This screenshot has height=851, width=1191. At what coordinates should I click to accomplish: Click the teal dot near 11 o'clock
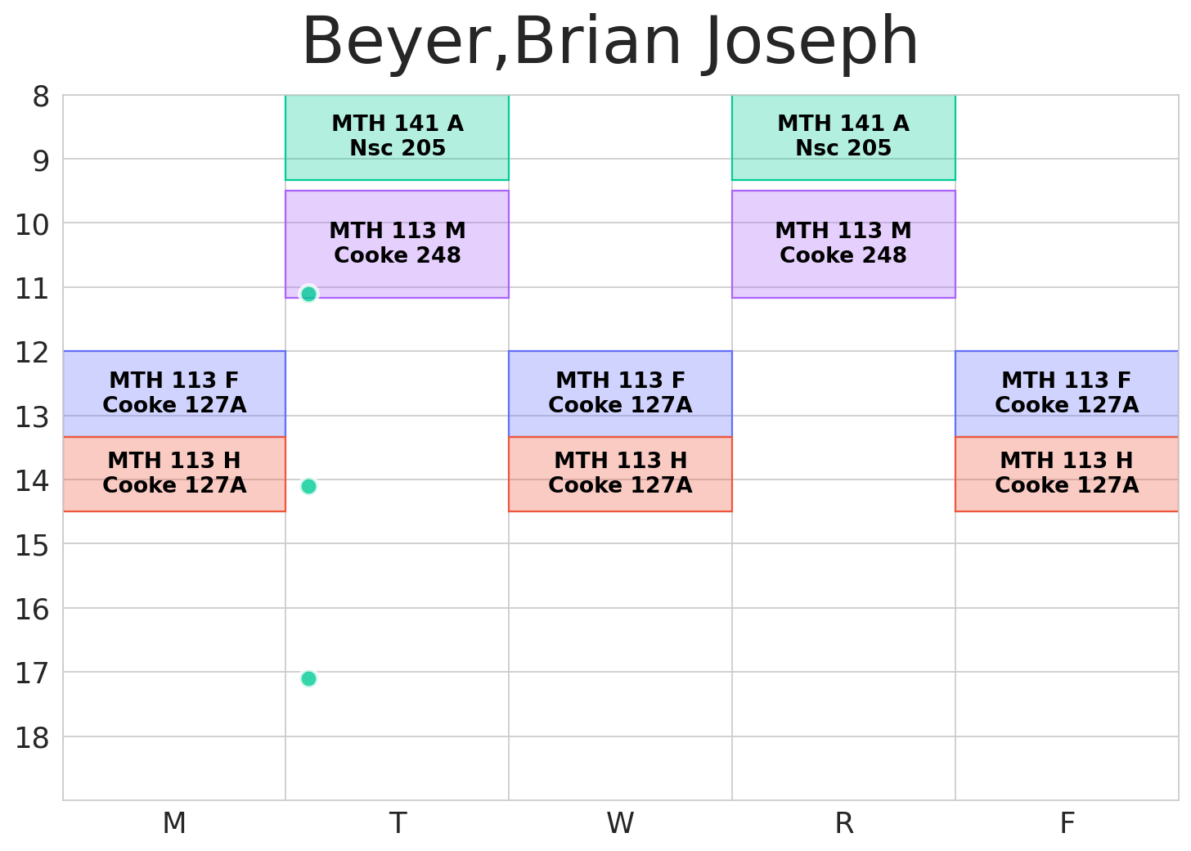(308, 294)
